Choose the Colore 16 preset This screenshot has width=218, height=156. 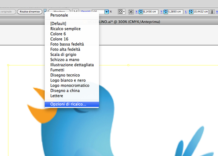tap(59, 39)
